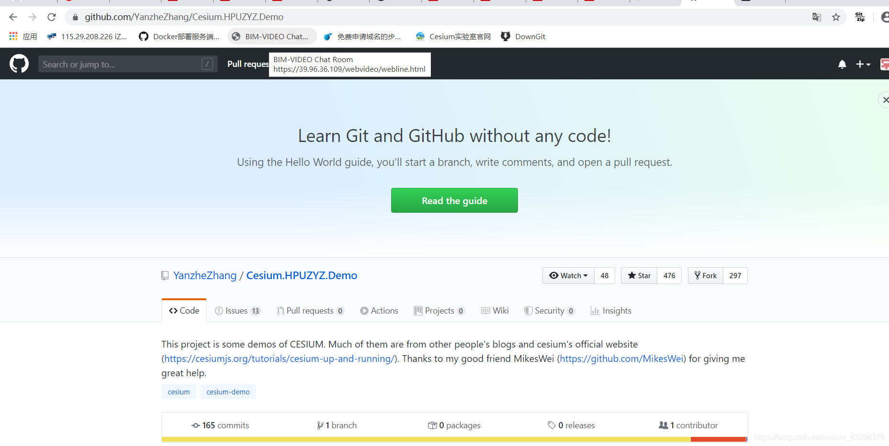Click the Read the guide button
This screenshot has height=446, width=889.
(x=454, y=200)
